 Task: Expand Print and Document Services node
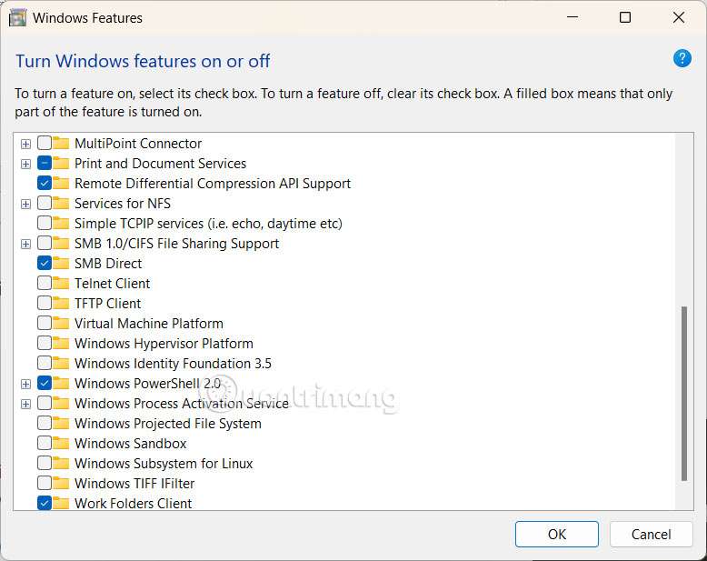[x=25, y=164]
